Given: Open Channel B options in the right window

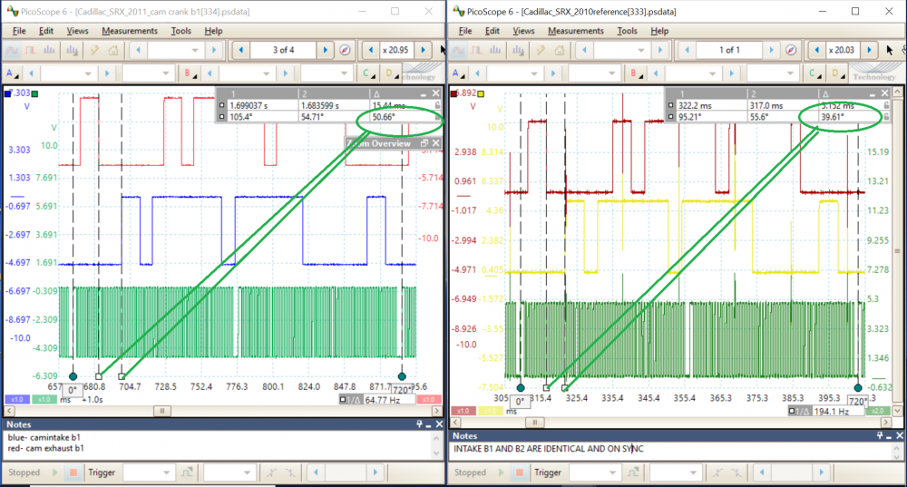Looking at the screenshot, I should pyautogui.click(x=633, y=73).
